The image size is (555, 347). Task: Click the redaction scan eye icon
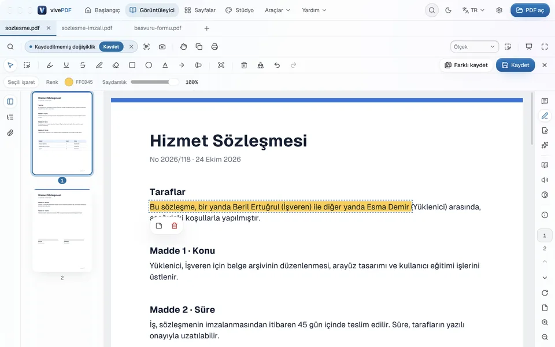click(x=221, y=65)
